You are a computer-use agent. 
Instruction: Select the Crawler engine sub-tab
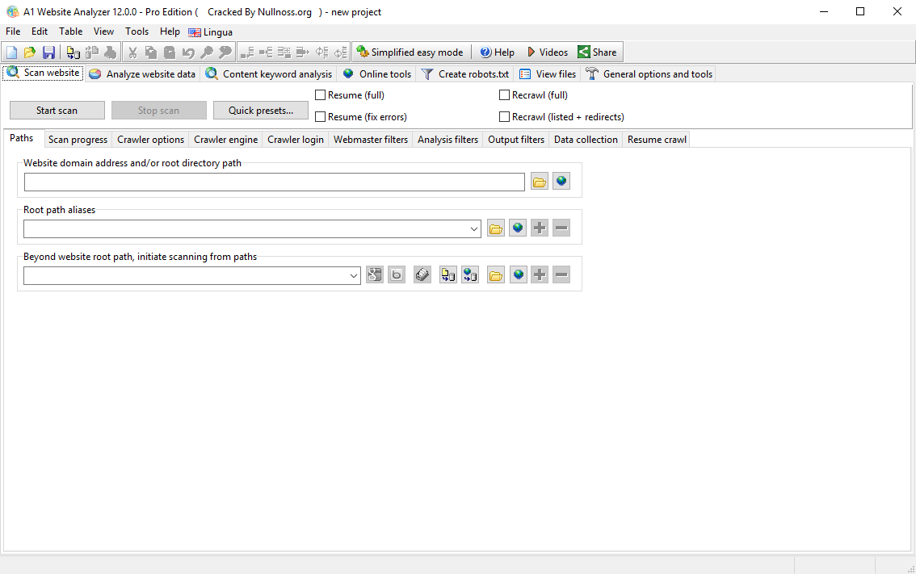point(226,140)
